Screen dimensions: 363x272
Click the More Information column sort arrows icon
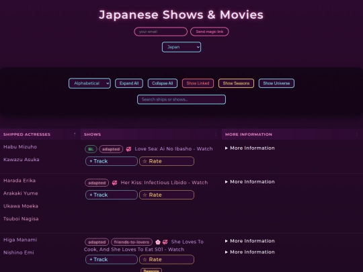[357, 134]
